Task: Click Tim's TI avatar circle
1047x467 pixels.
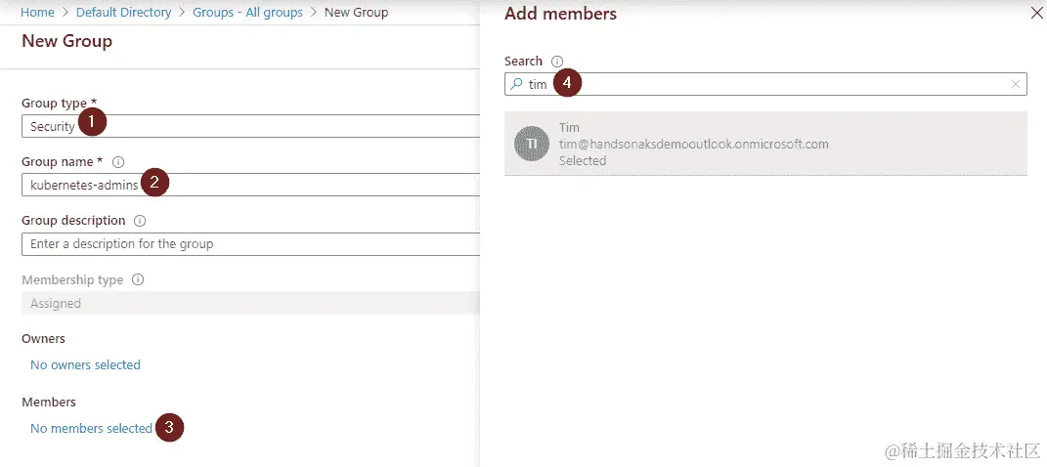Action: point(532,144)
